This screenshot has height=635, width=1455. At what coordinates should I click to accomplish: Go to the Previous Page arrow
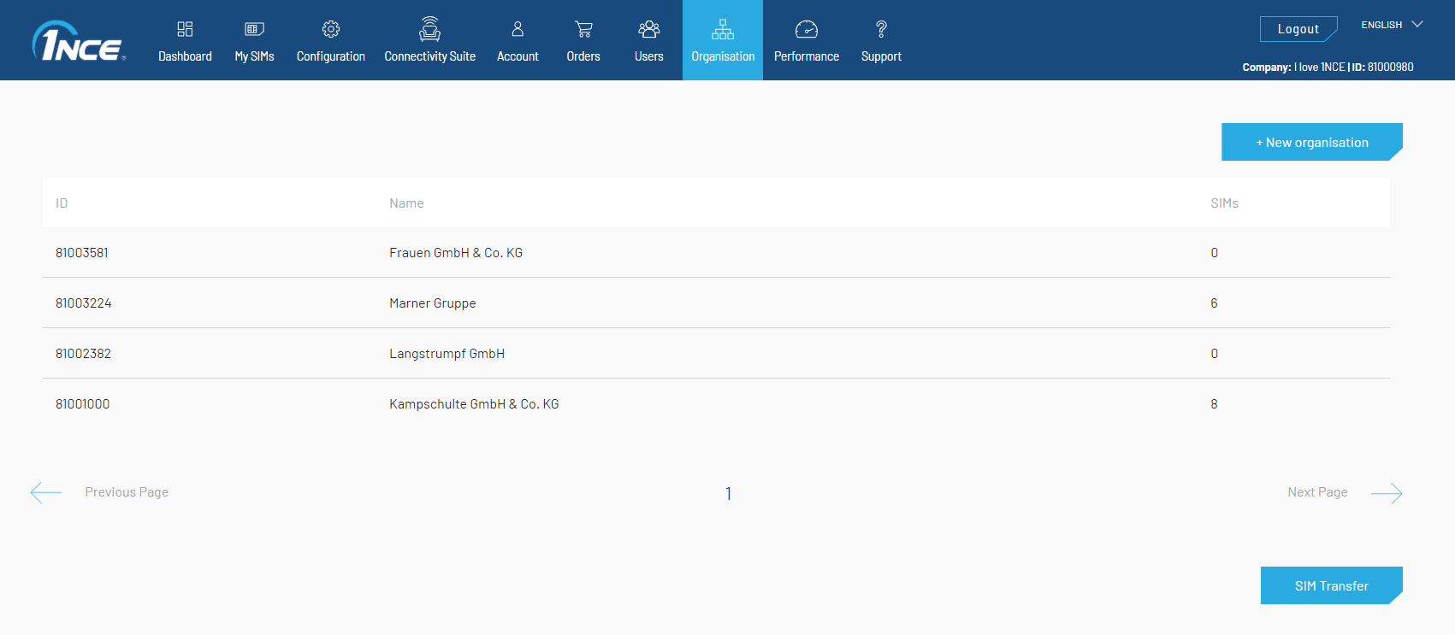coord(46,493)
